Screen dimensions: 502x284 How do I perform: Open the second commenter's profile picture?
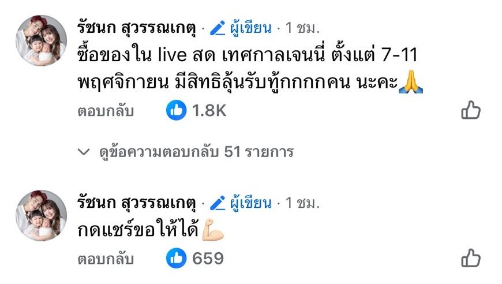42,215
